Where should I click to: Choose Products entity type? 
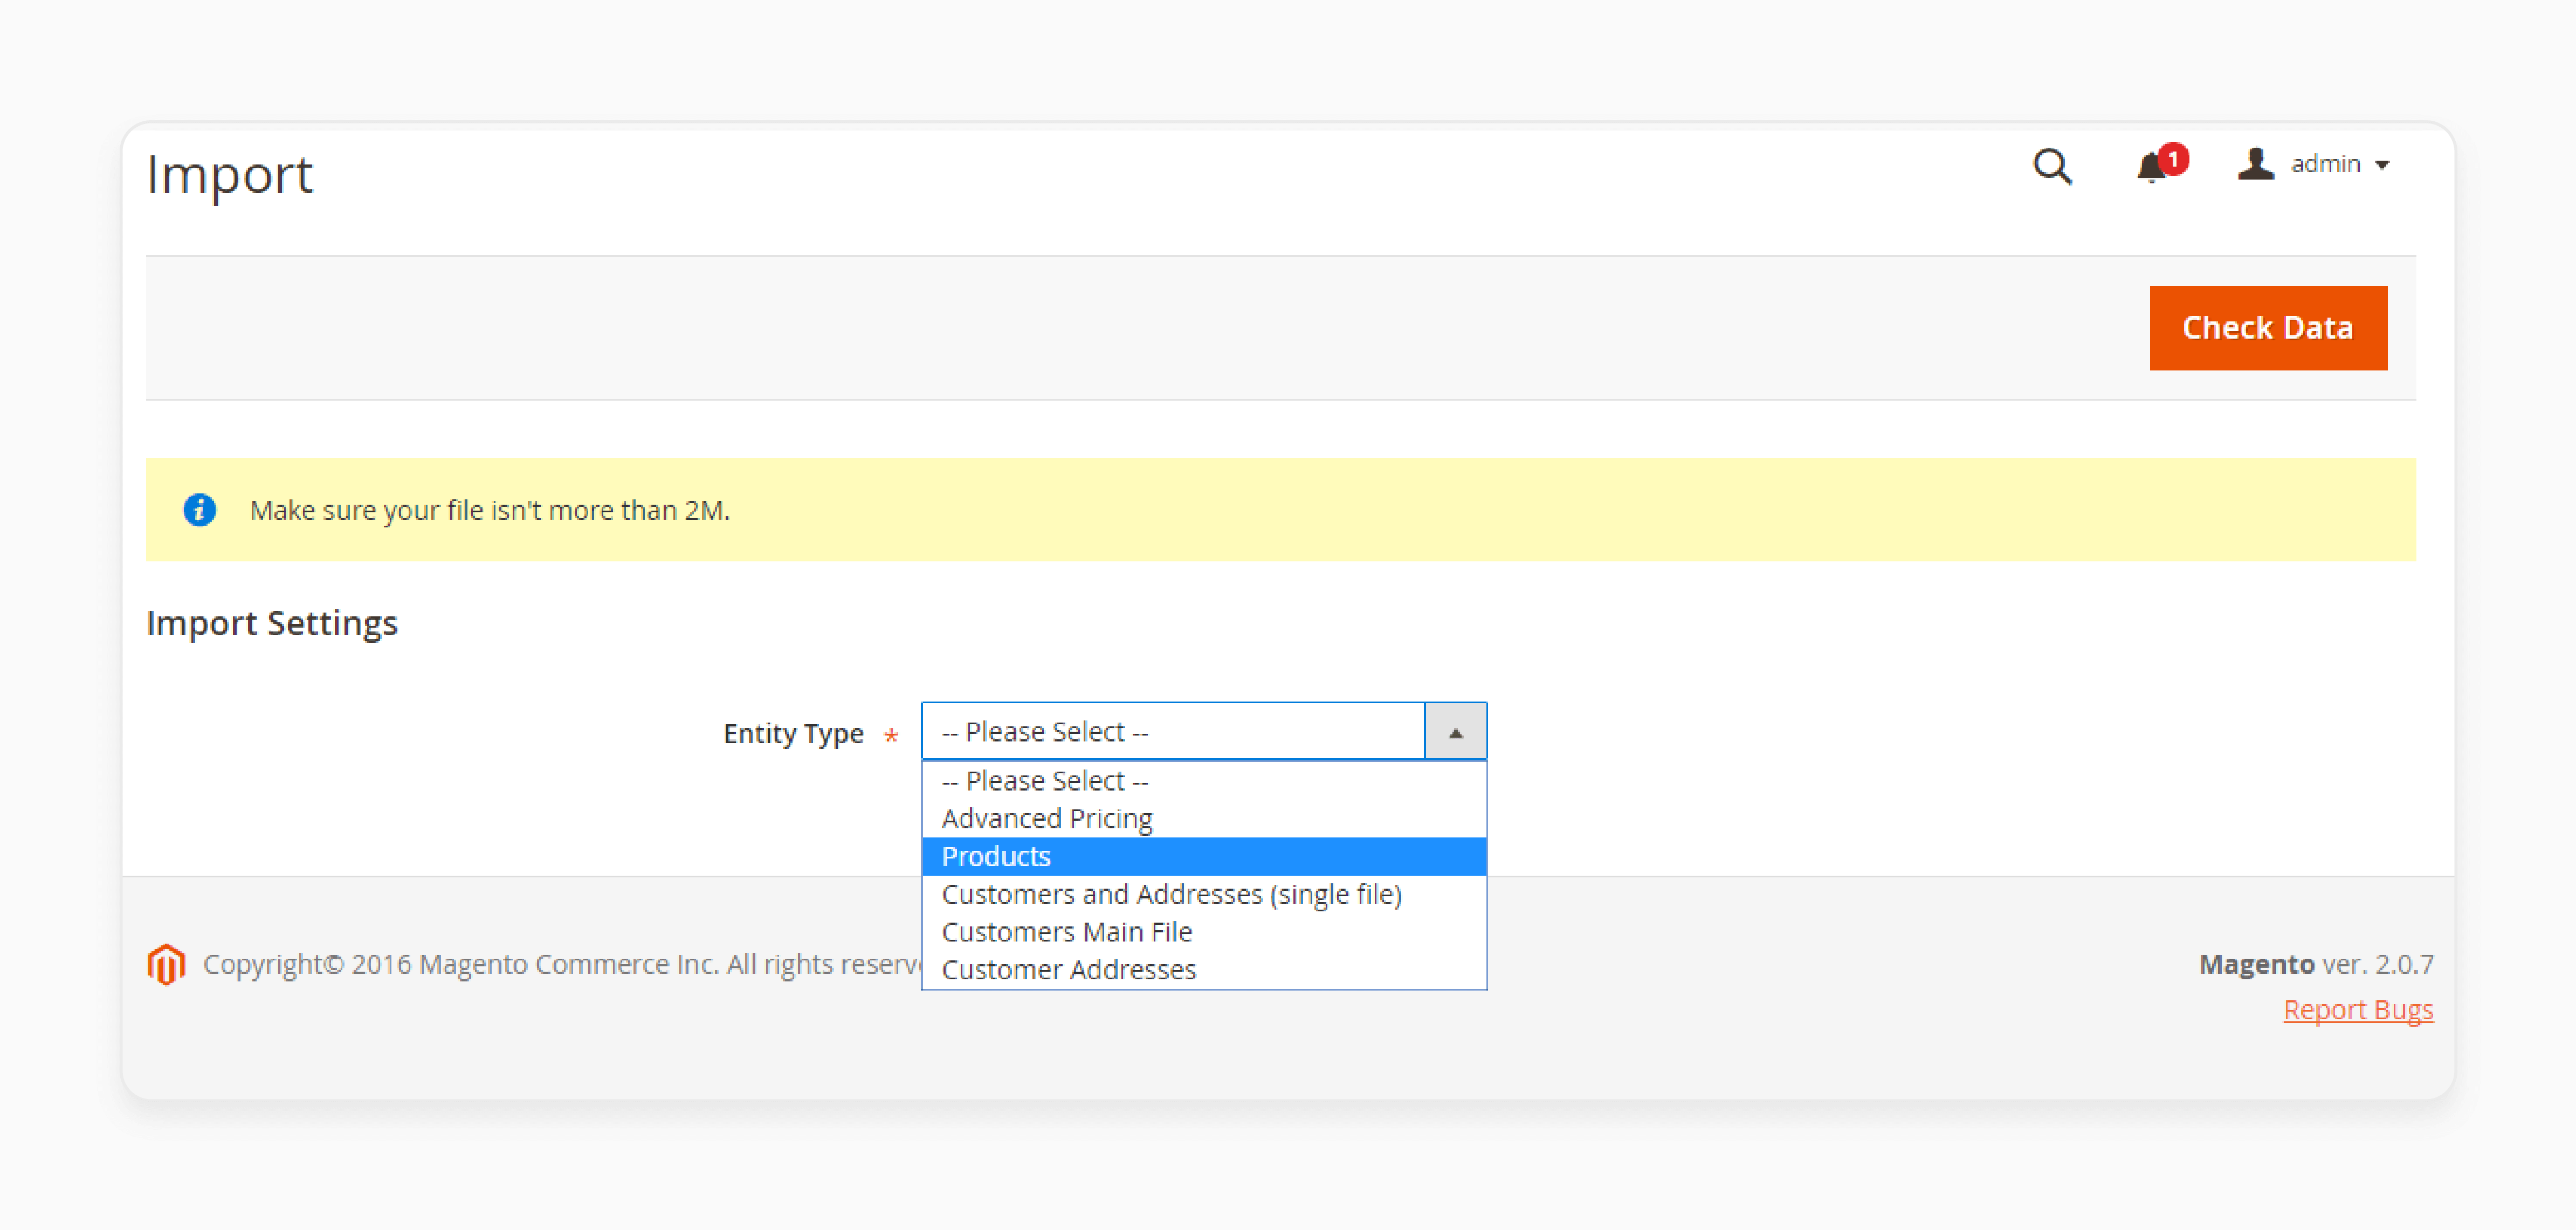click(x=1203, y=856)
